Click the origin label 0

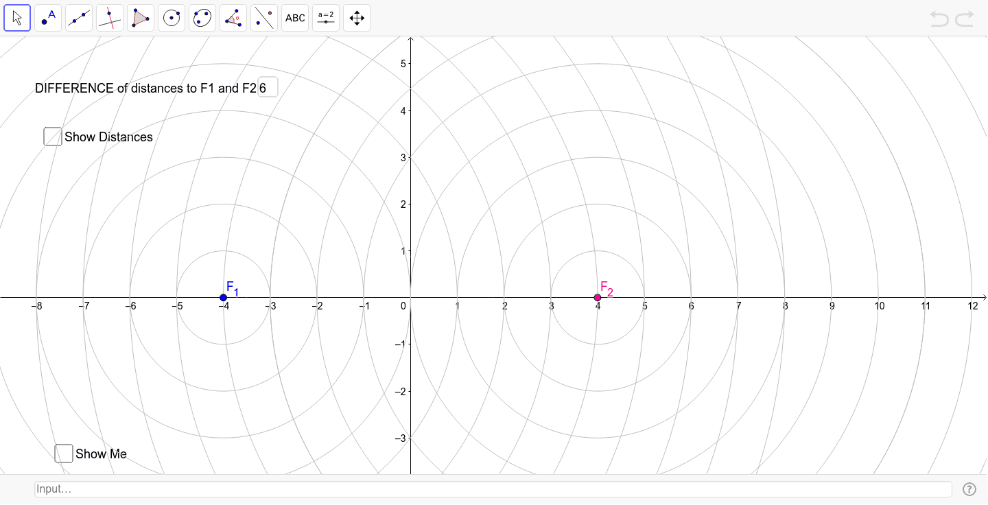(404, 306)
